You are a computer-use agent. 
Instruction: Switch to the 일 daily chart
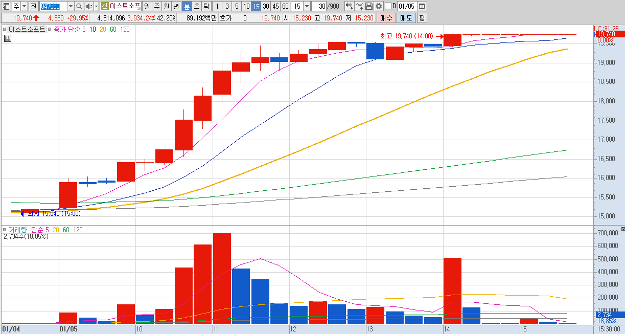pos(147,6)
